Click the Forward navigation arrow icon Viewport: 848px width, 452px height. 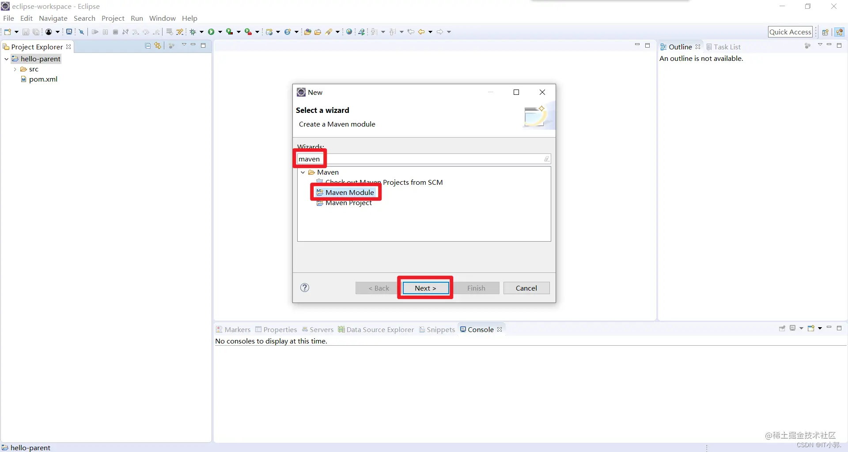(x=440, y=32)
